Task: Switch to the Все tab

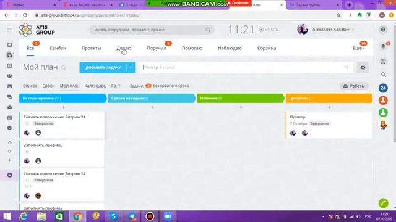Action: 30,48
